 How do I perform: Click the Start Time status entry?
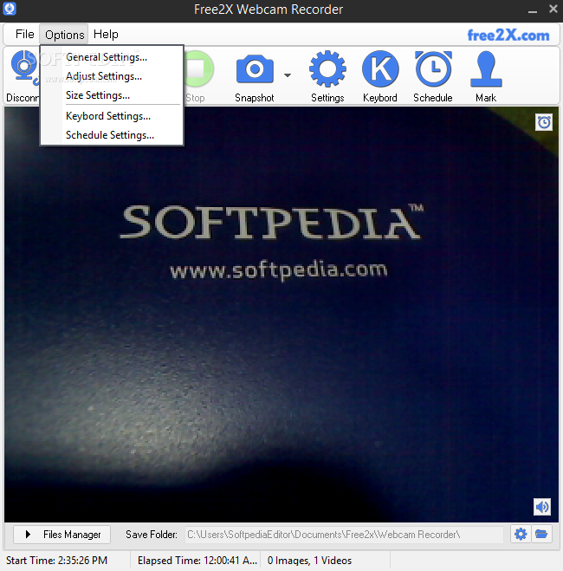(x=57, y=560)
